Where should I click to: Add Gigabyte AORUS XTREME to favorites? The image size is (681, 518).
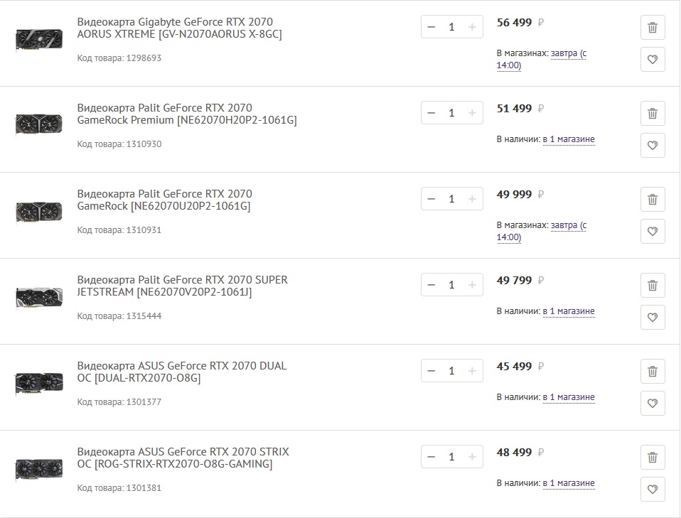tap(653, 60)
